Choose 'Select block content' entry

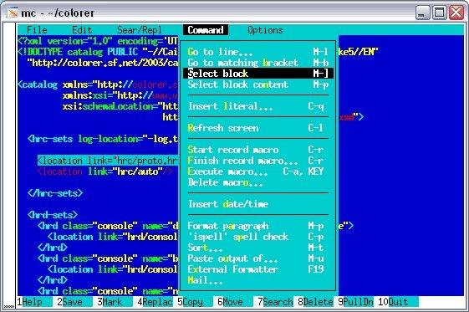257,84
